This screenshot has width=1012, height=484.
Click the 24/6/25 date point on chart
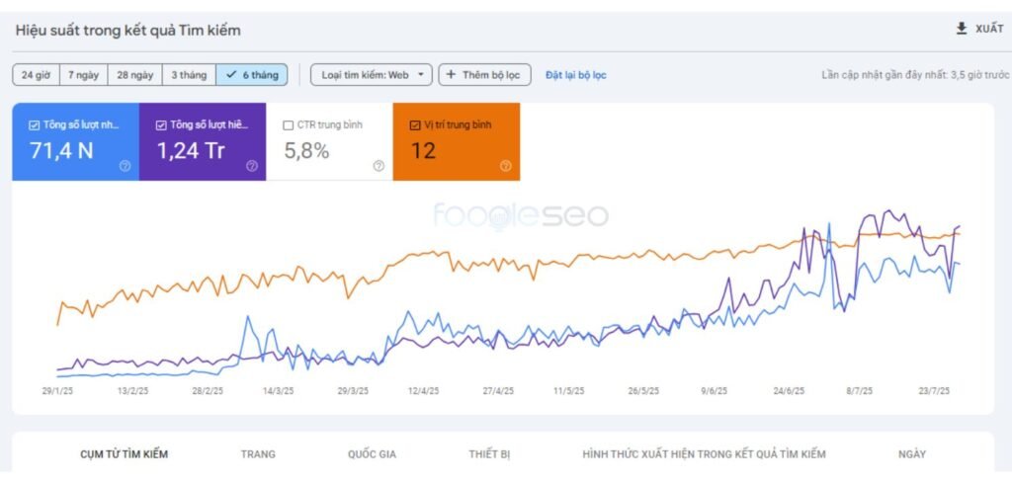click(788, 391)
